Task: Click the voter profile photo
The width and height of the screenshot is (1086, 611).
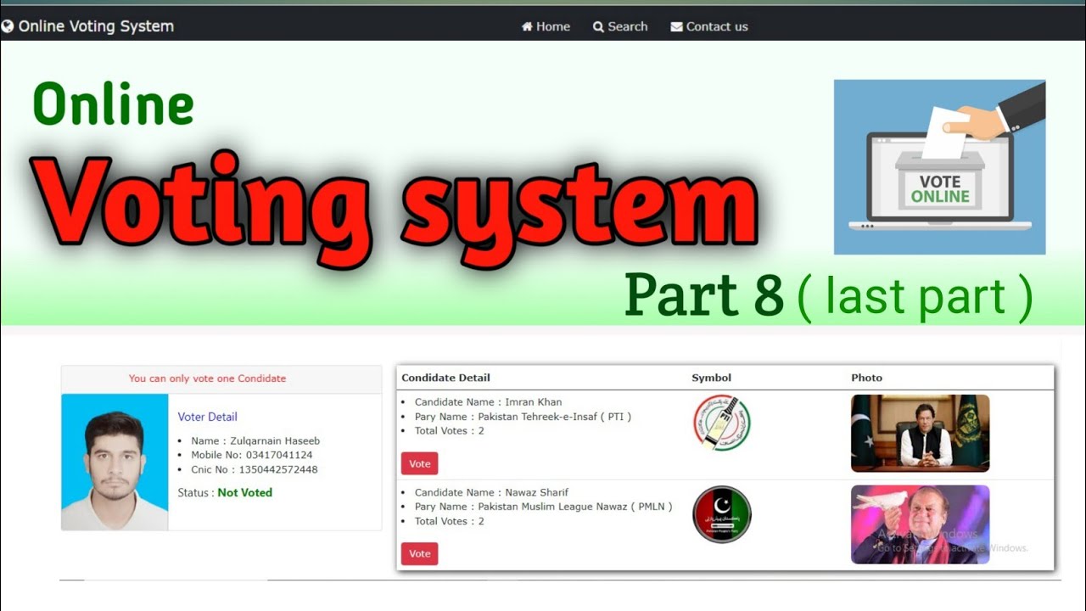Action: tap(115, 462)
